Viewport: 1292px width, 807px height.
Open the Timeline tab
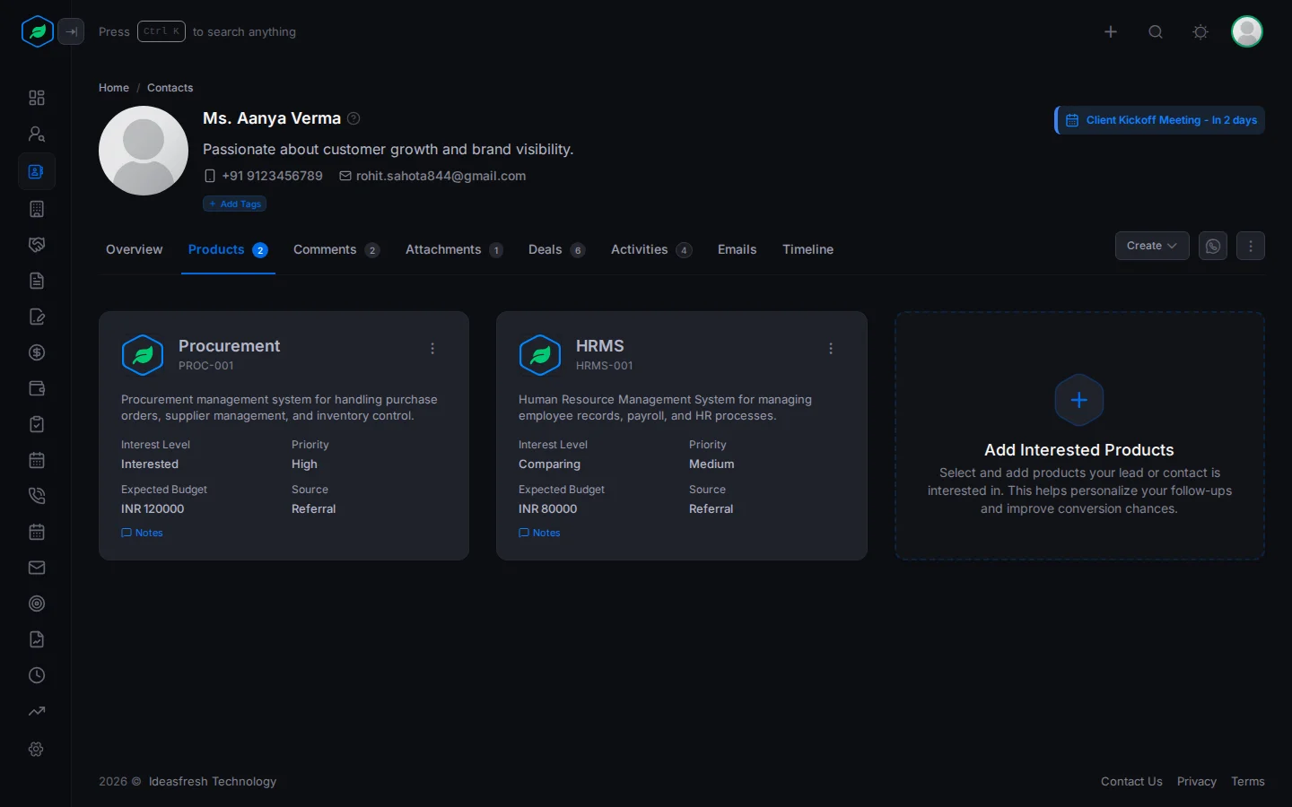pyautogui.click(x=807, y=249)
